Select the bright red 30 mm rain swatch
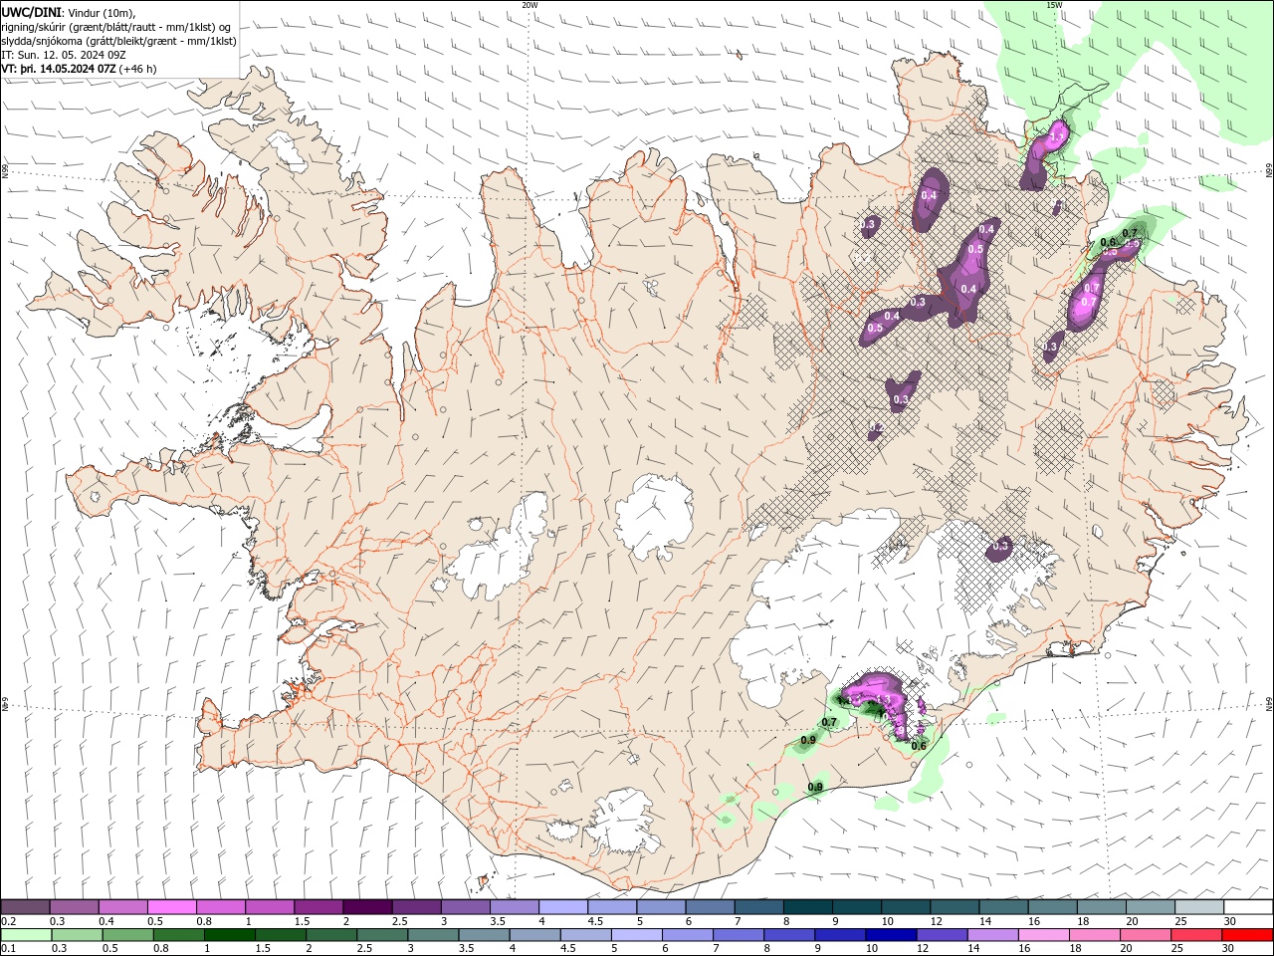 (1247, 935)
